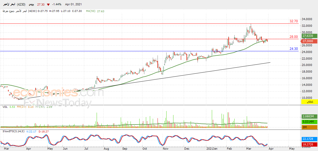Select the green 27.6330 MA price tag

(310, 36)
